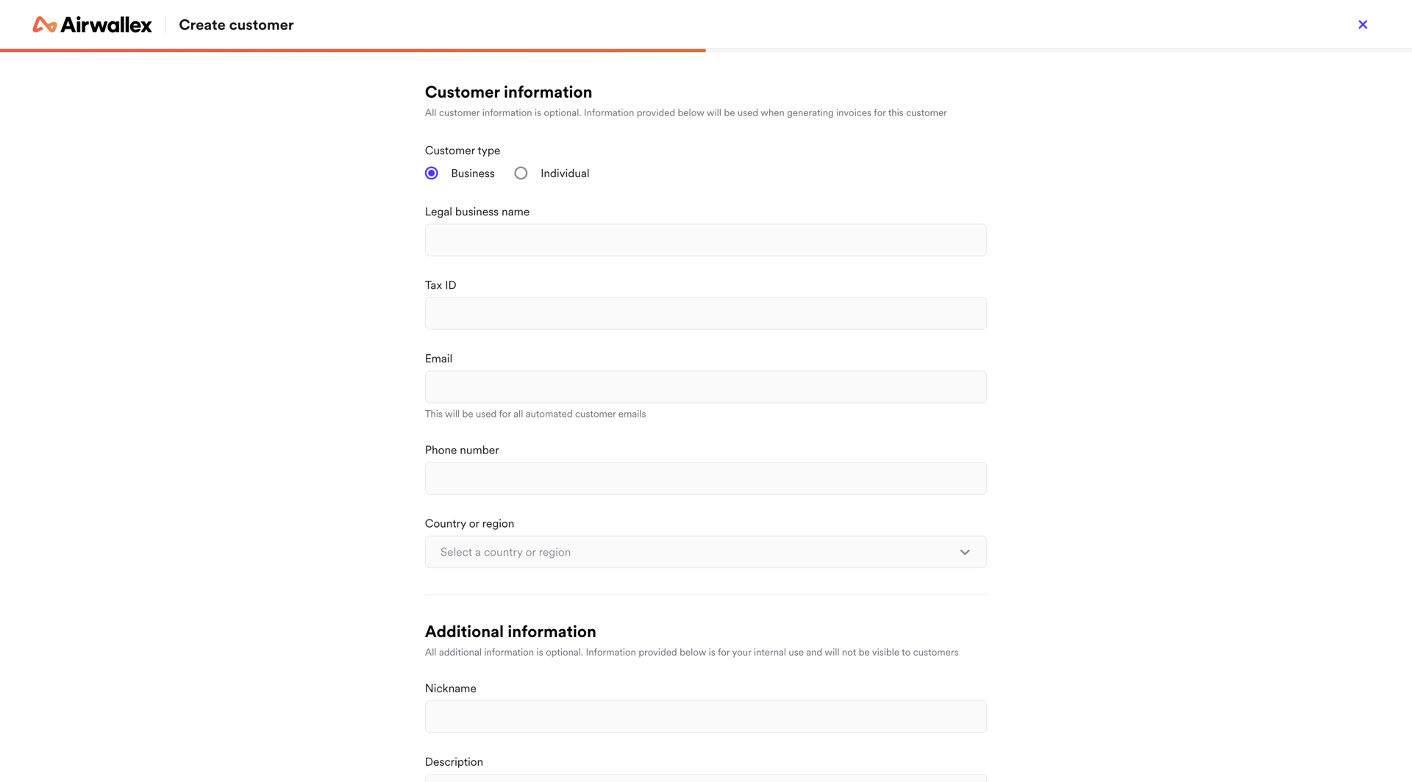Open the Select a country or region dropdown

(705, 552)
